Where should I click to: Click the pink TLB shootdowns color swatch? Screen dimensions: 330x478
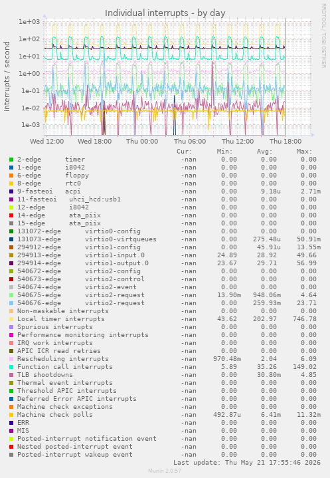(x=11, y=375)
